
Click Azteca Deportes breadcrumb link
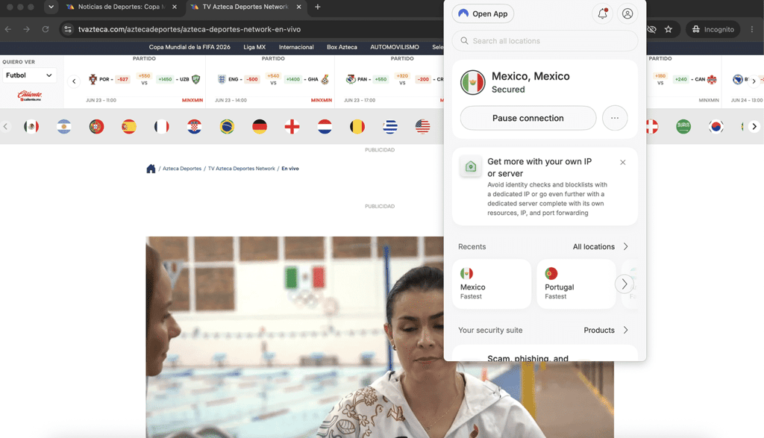pos(182,169)
